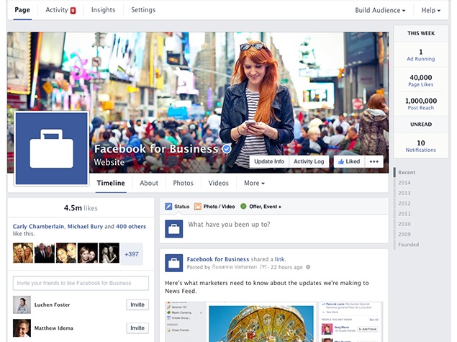The width and height of the screenshot is (457, 342).
Task: Jump to 2014 on the timeline
Action: (404, 183)
